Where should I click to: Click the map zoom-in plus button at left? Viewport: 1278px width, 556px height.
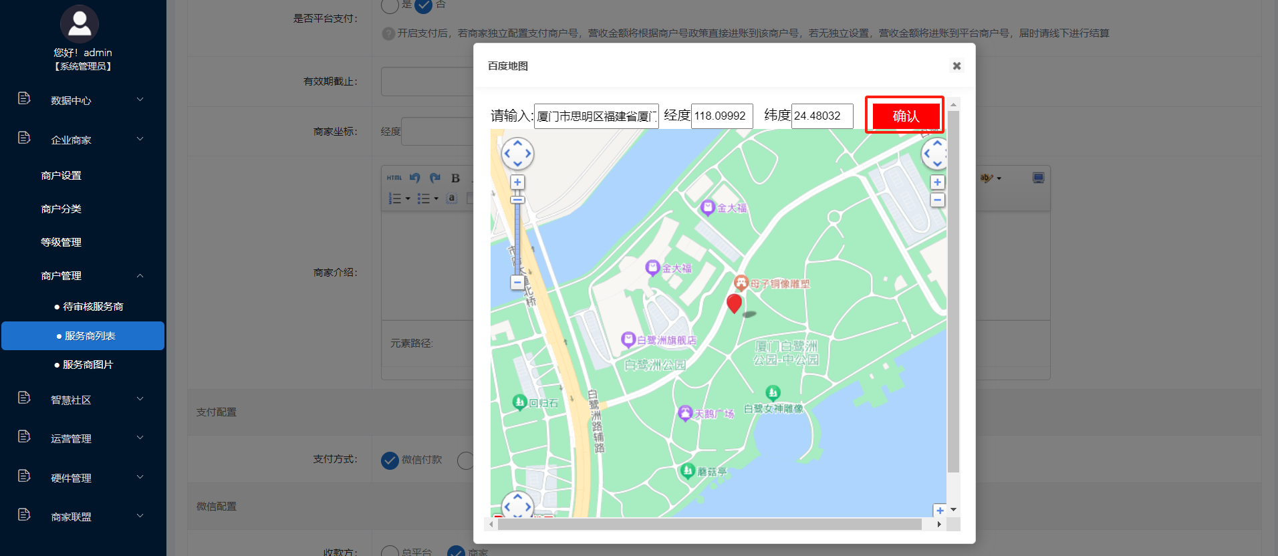[517, 182]
